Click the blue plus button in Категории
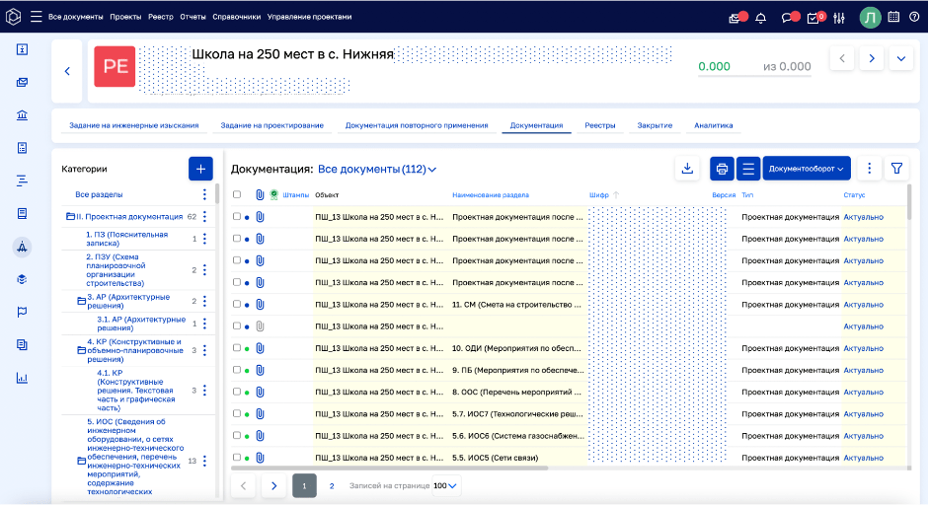 click(200, 169)
